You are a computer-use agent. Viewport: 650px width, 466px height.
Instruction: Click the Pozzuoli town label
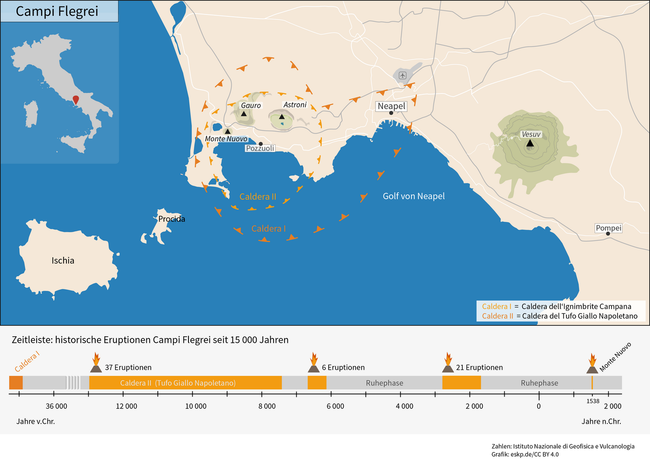point(260,148)
